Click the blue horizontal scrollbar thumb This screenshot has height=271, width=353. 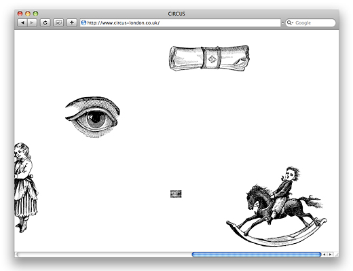[257, 255]
